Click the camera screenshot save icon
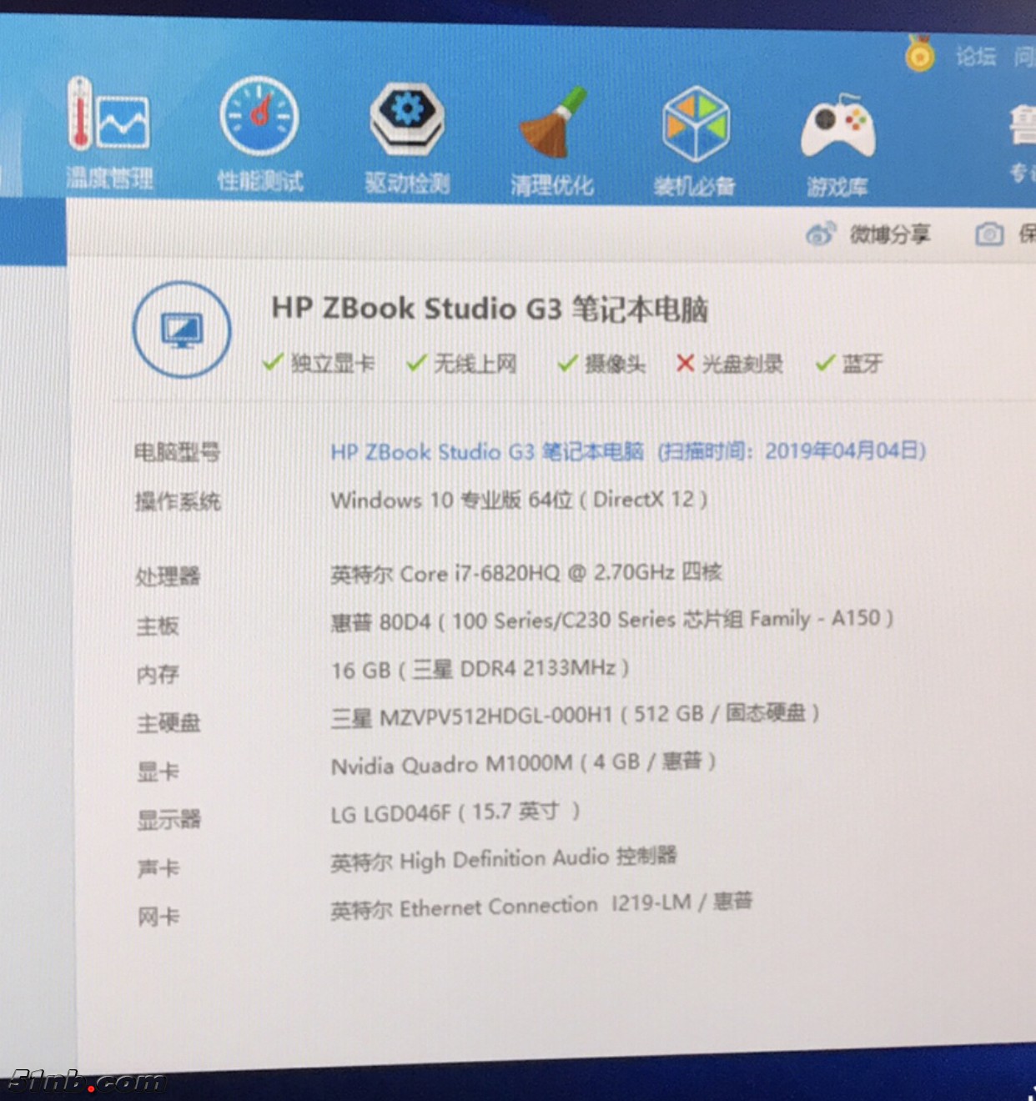 coord(989,235)
